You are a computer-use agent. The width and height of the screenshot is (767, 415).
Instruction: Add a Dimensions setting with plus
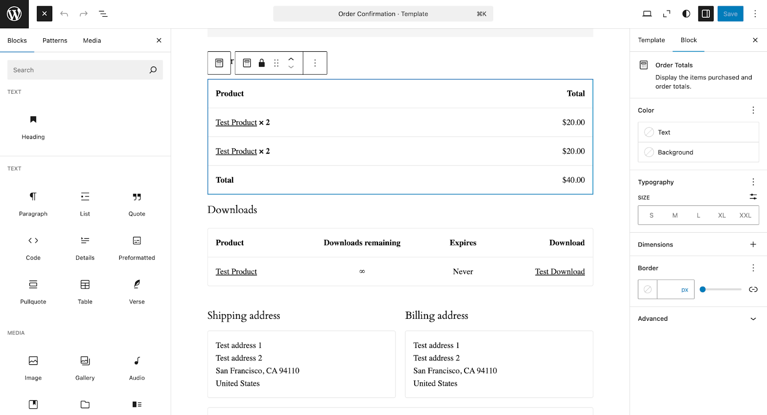(x=753, y=245)
